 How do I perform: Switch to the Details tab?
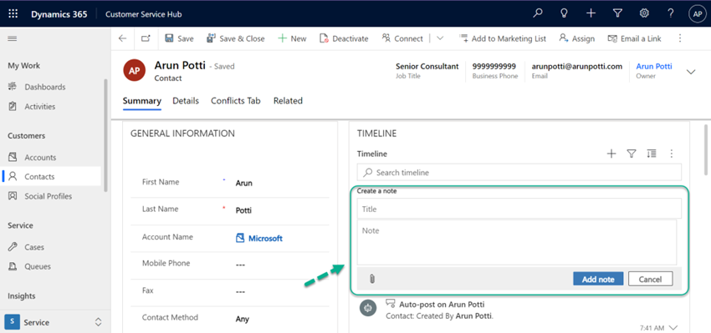(186, 101)
